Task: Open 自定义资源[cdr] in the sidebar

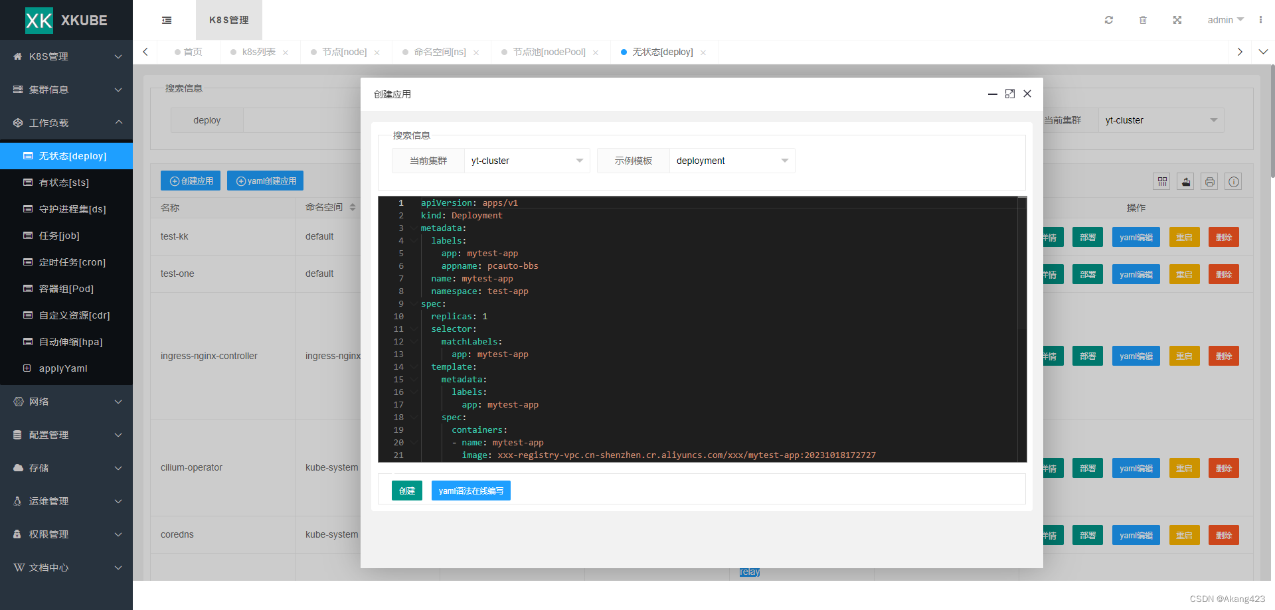Action: point(66,315)
